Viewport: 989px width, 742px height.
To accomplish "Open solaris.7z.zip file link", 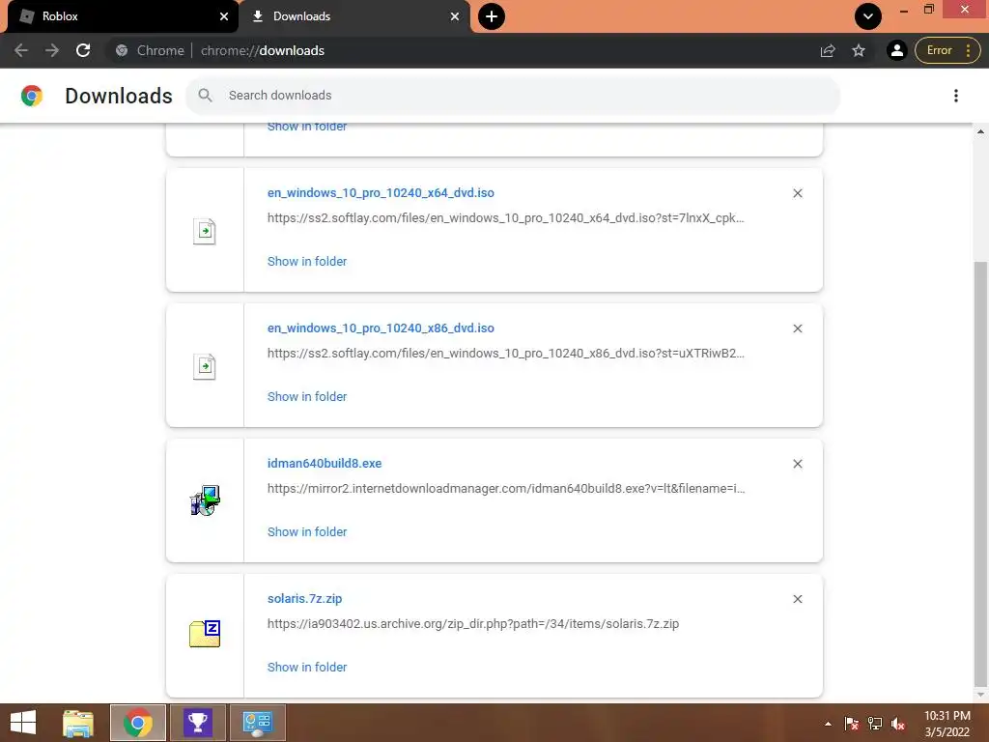I will tap(304, 598).
